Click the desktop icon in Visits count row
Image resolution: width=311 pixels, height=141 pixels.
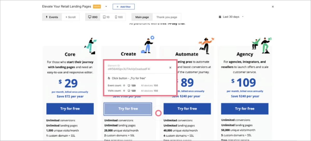[x=129, y=91]
